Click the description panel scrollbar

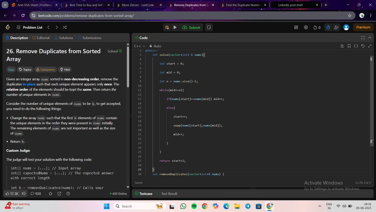tap(128, 67)
